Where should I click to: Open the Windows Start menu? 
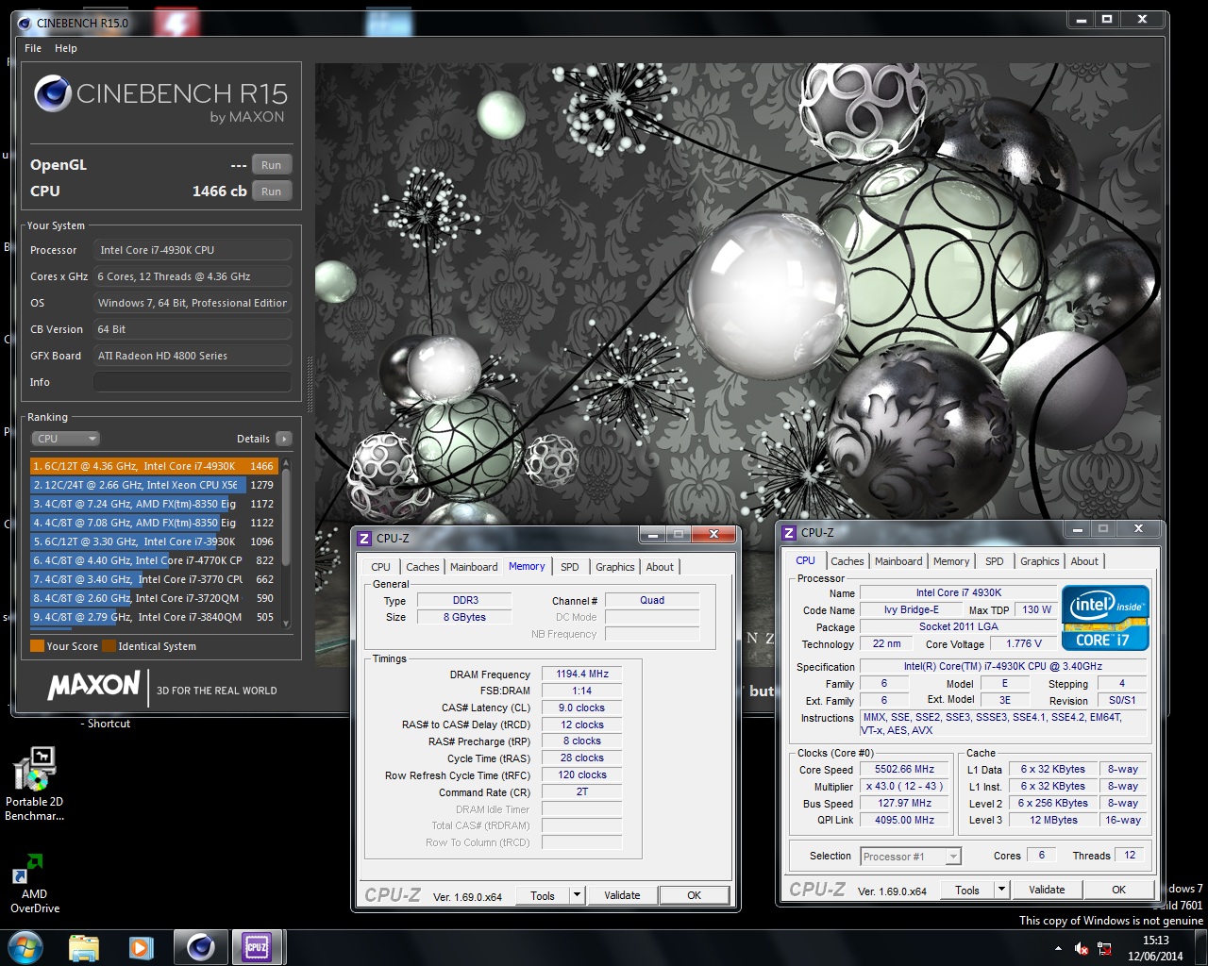pyautogui.click(x=25, y=946)
